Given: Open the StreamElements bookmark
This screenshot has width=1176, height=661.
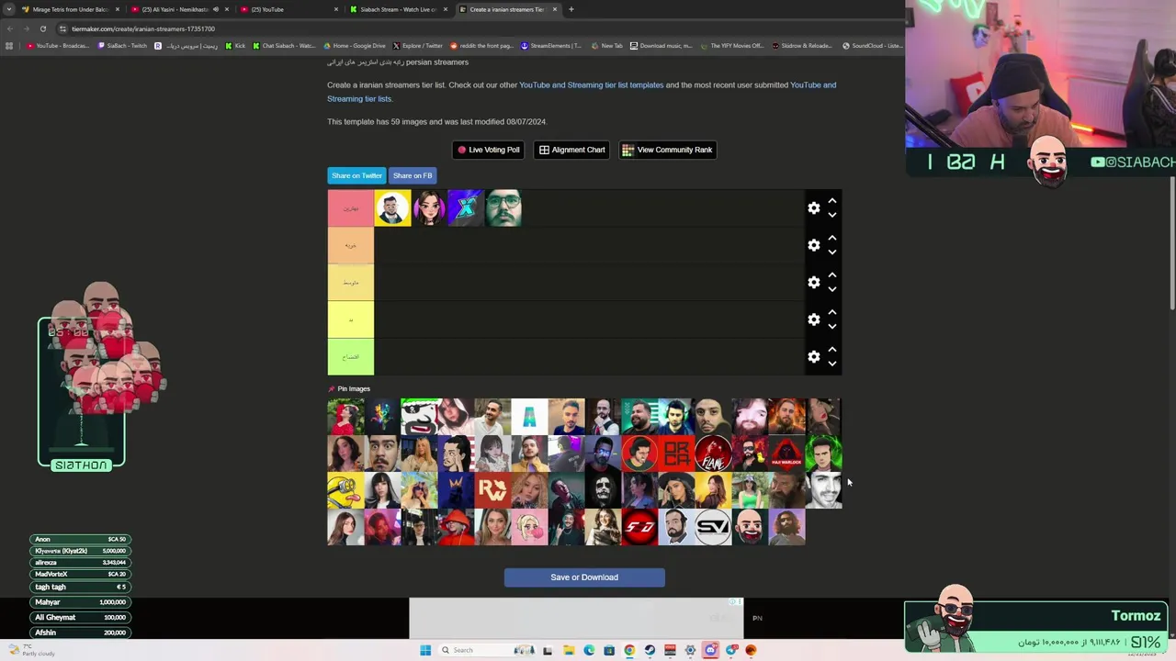Looking at the screenshot, I should [x=551, y=46].
